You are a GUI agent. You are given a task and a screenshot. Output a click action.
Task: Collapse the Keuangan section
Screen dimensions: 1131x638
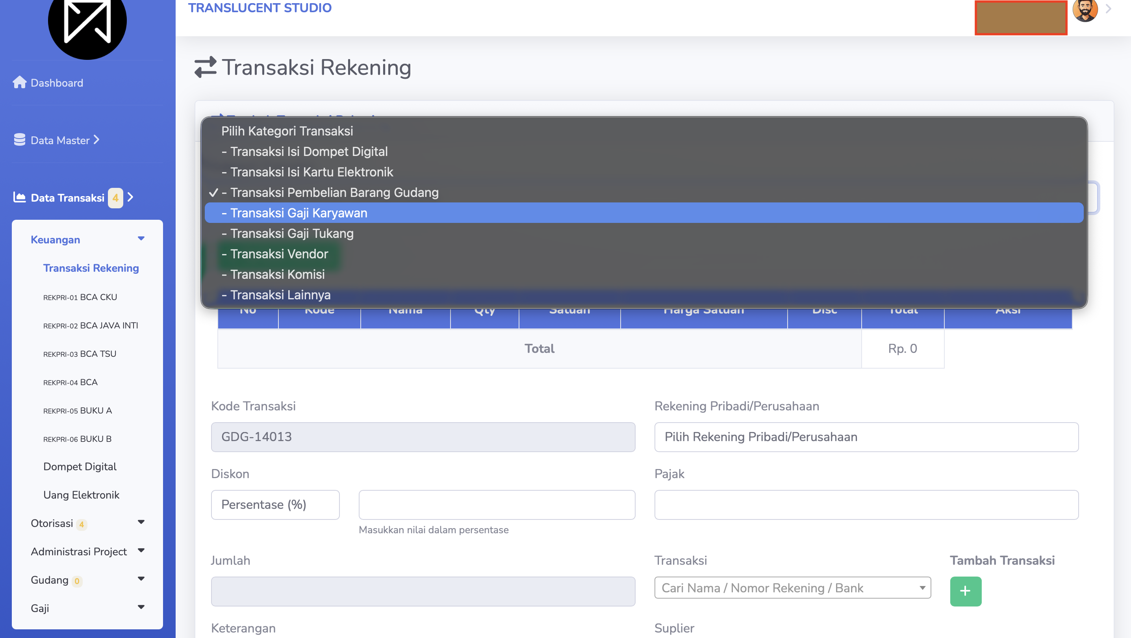click(x=141, y=238)
